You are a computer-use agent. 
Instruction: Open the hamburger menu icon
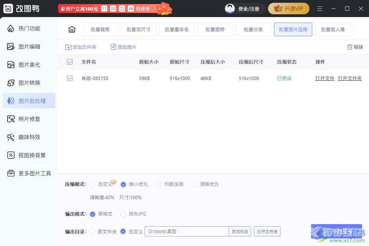pyautogui.click(x=319, y=9)
